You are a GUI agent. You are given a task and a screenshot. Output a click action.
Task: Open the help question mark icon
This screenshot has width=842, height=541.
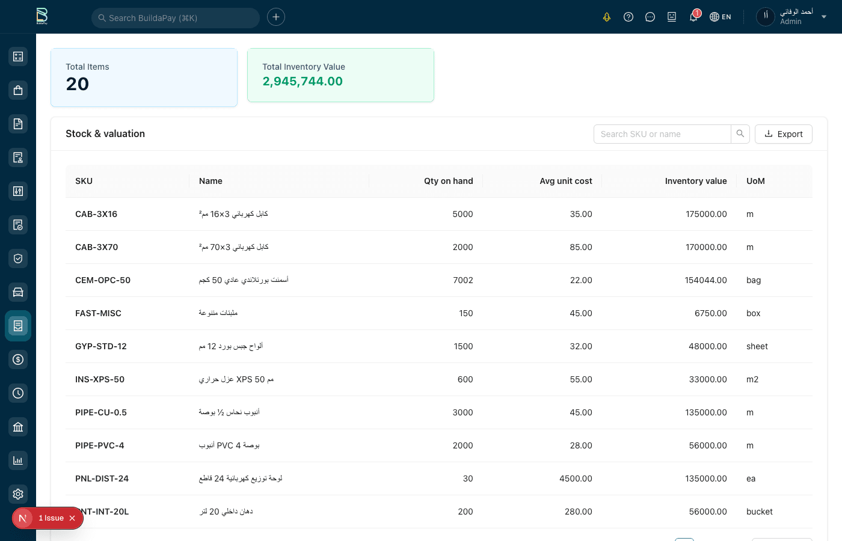tap(628, 17)
